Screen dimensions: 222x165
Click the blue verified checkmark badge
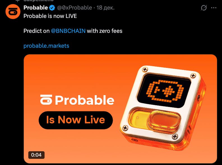tap(52, 8)
